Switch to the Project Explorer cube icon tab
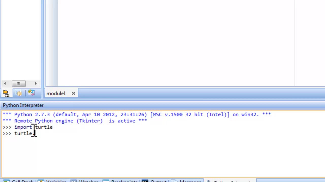This screenshot has height=182, width=325. (19, 93)
